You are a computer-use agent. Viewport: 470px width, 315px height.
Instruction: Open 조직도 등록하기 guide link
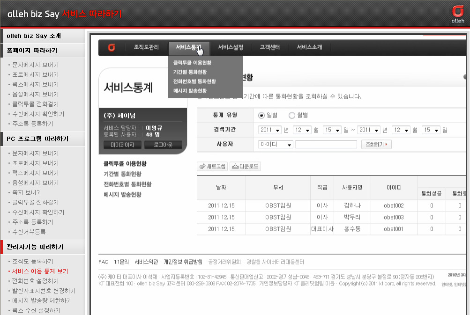32,261
